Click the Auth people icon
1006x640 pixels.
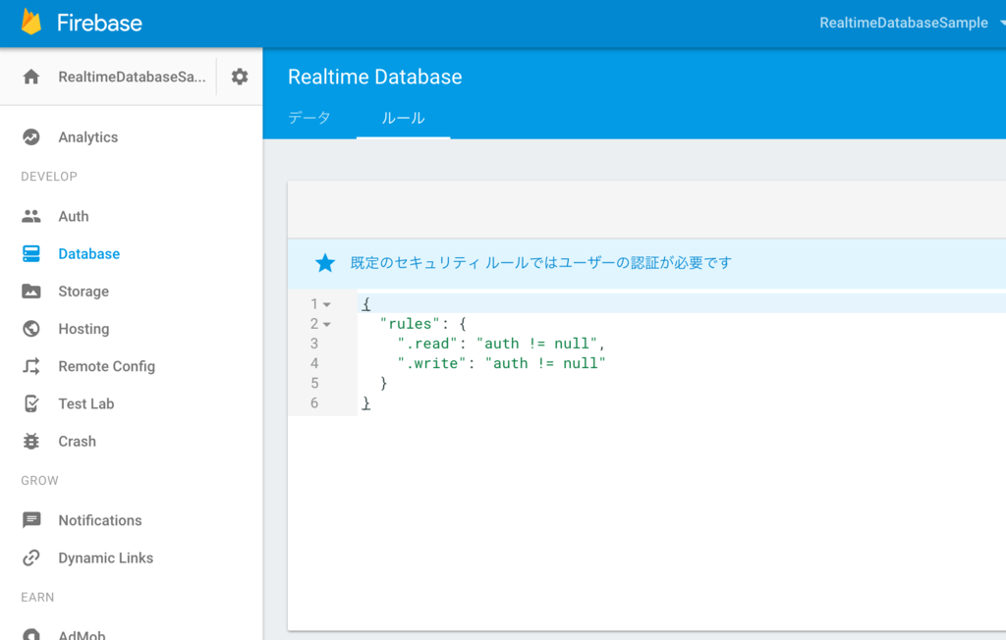tap(30, 216)
